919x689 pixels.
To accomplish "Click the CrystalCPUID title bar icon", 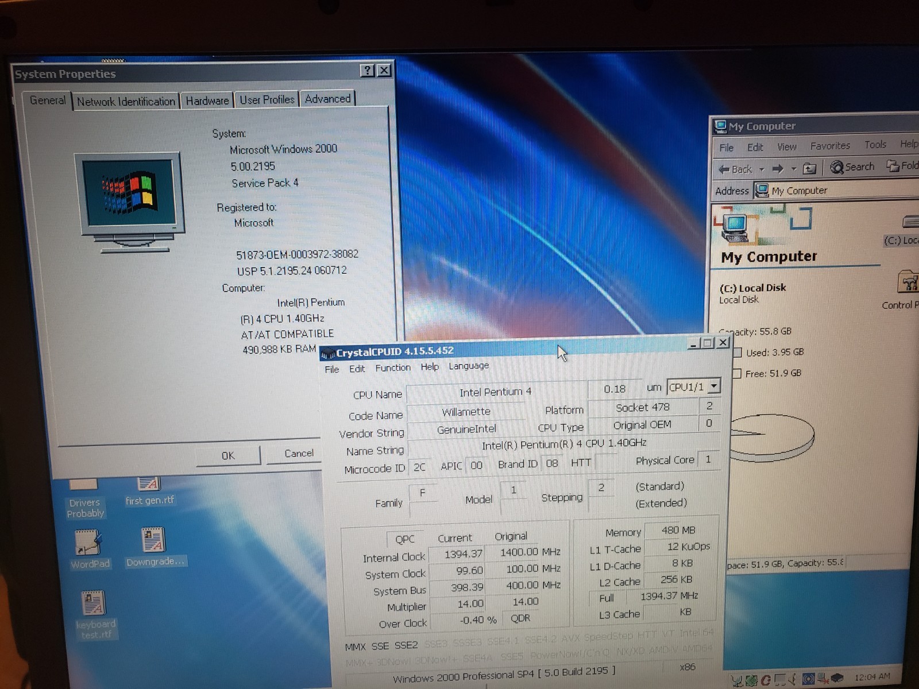I will 328,353.
